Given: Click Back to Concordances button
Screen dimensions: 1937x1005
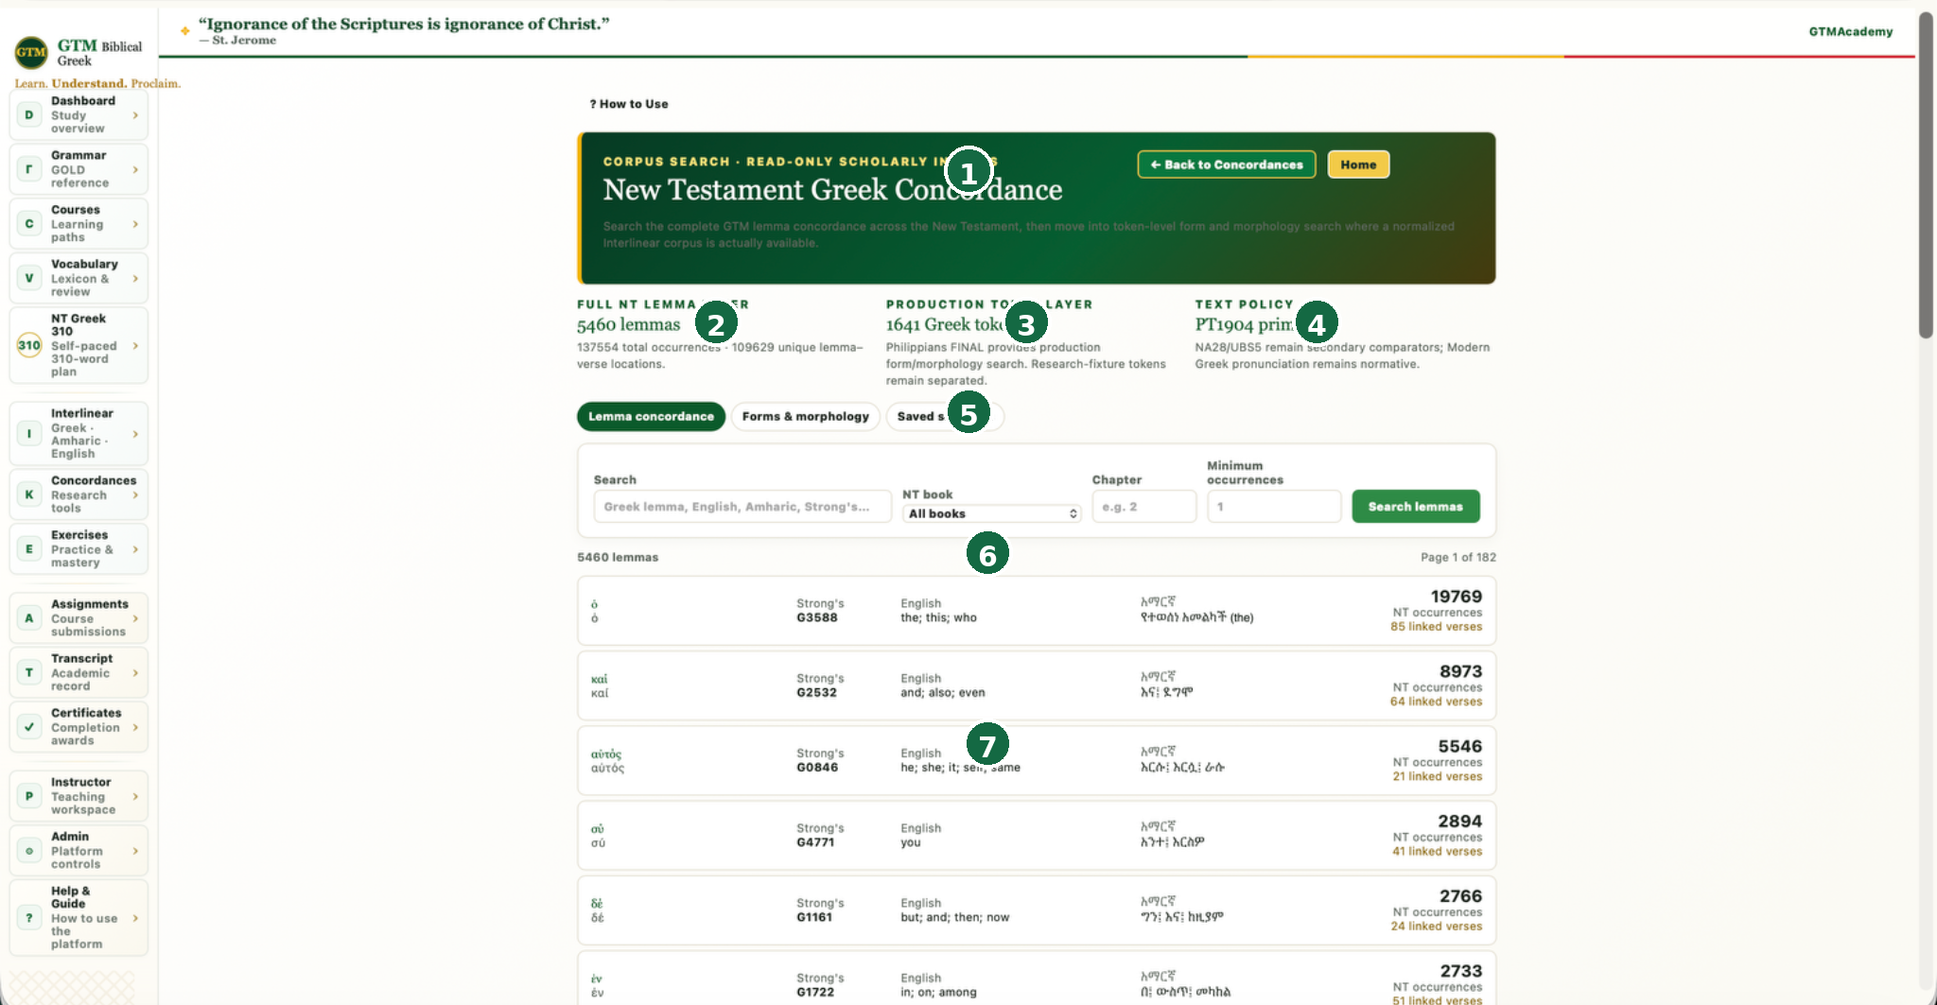Looking at the screenshot, I should point(1226,165).
